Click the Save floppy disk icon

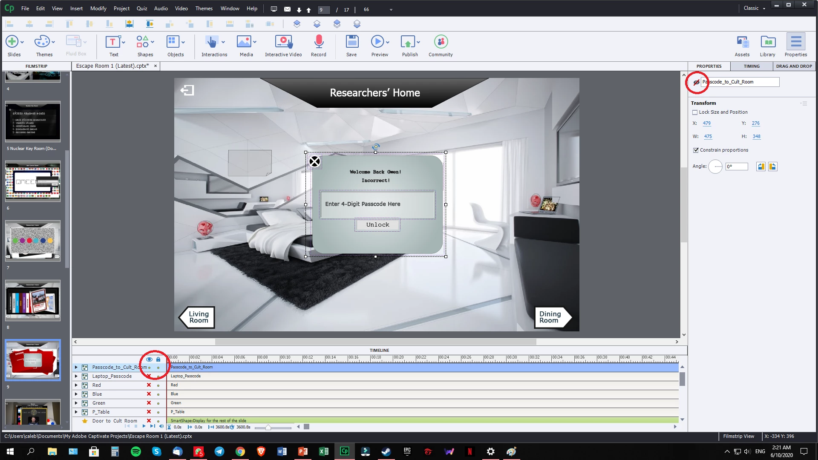pyautogui.click(x=351, y=42)
